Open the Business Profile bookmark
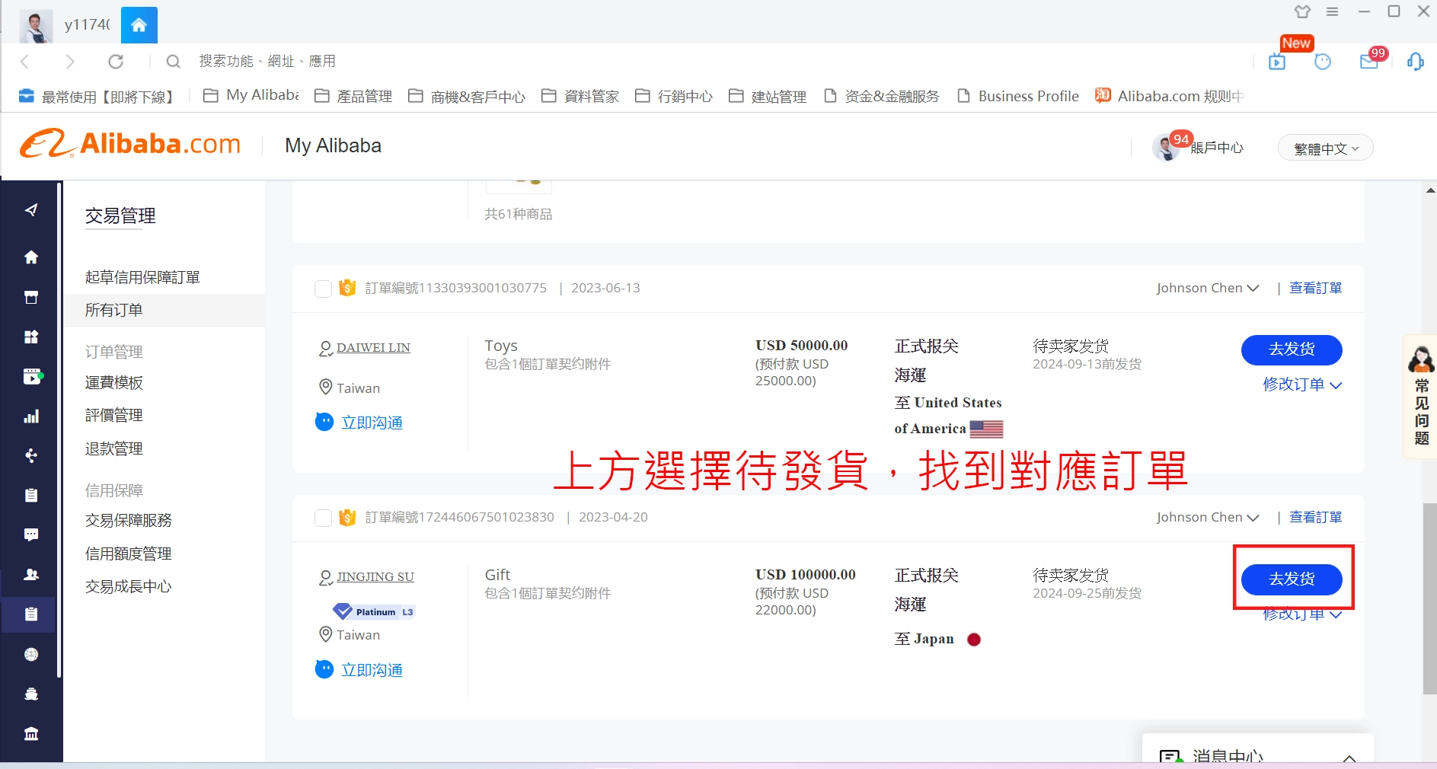 tap(1018, 96)
